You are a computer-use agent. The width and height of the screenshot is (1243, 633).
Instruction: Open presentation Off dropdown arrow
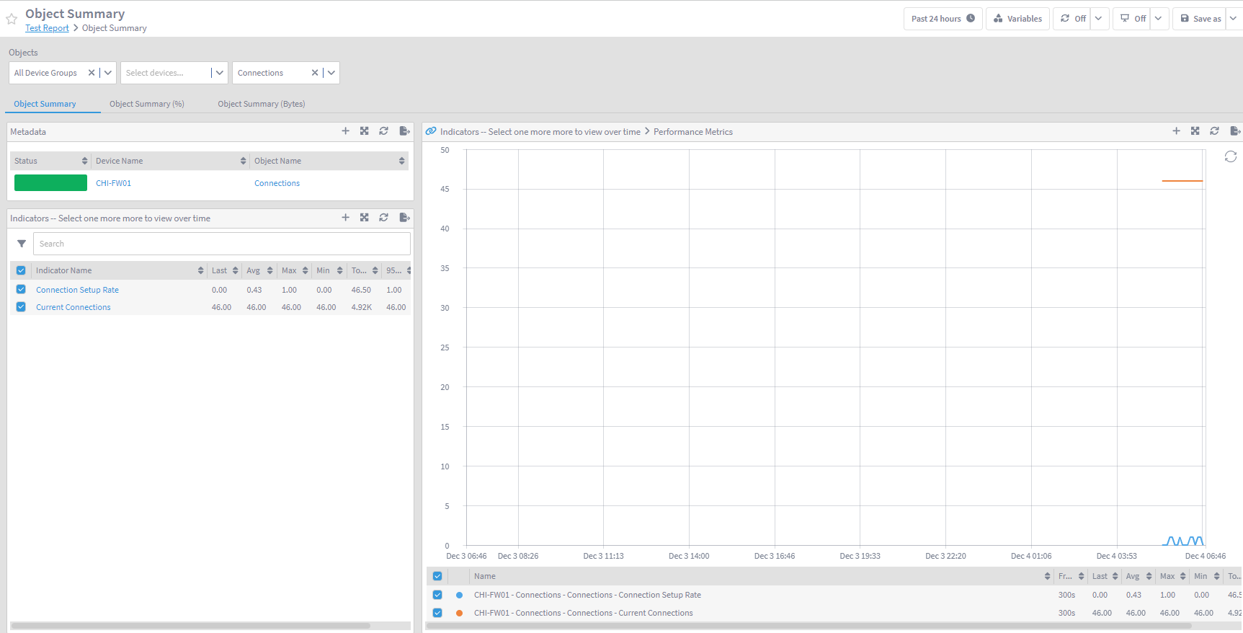click(x=1159, y=19)
